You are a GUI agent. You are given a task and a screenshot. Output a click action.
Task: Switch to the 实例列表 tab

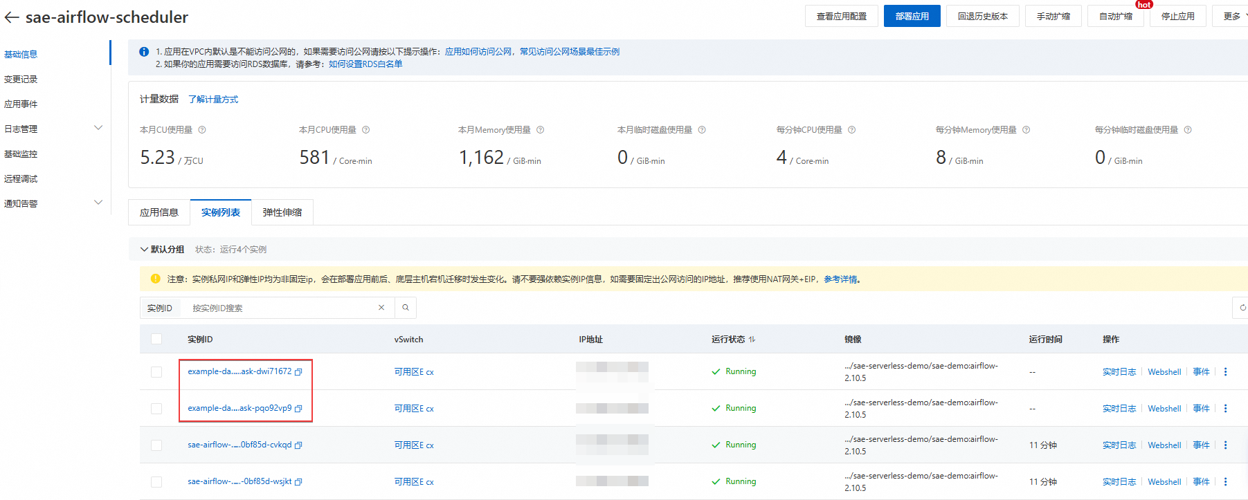click(x=221, y=212)
